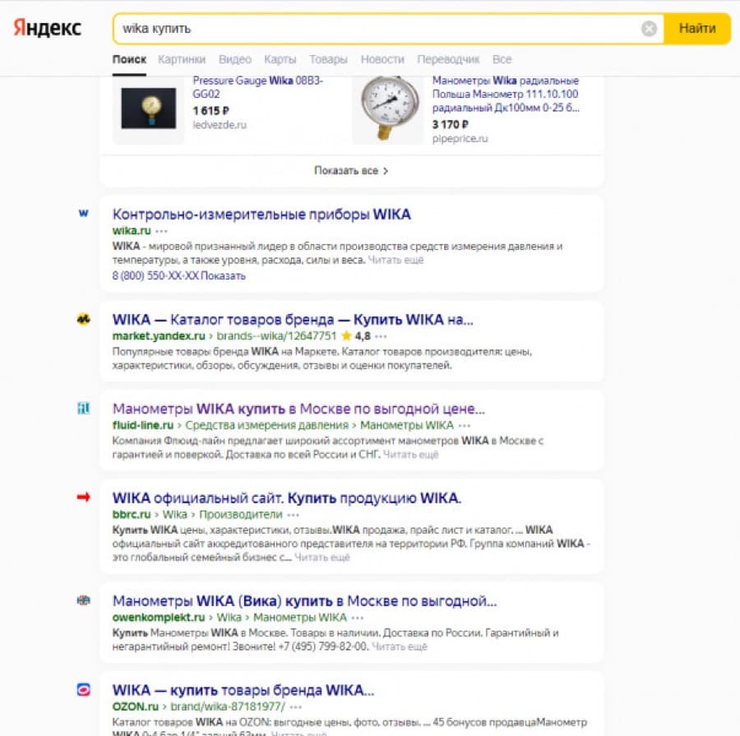
Task: Select the Поиск tab
Action: tap(129, 59)
